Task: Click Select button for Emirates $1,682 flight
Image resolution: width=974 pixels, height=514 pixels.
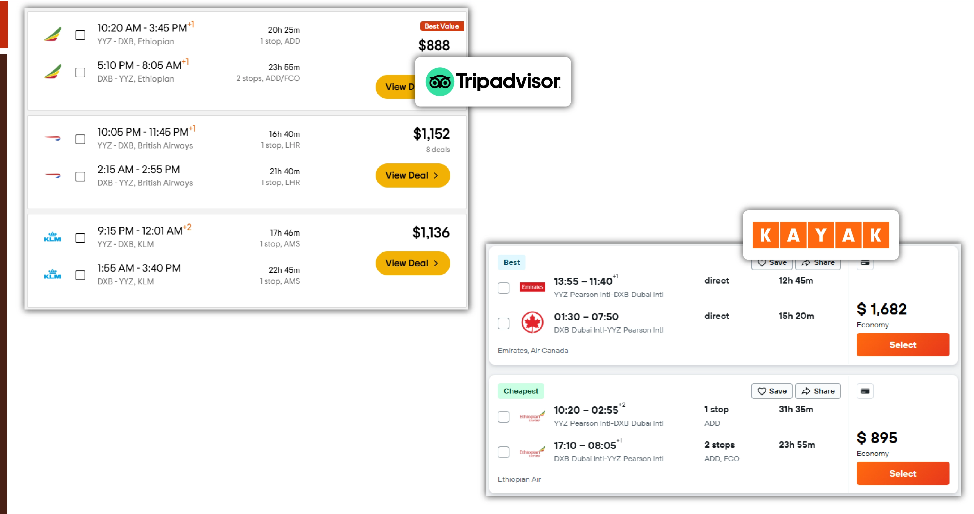Action: 903,344
